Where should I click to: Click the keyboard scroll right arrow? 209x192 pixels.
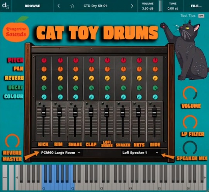(x=205, y=177)
